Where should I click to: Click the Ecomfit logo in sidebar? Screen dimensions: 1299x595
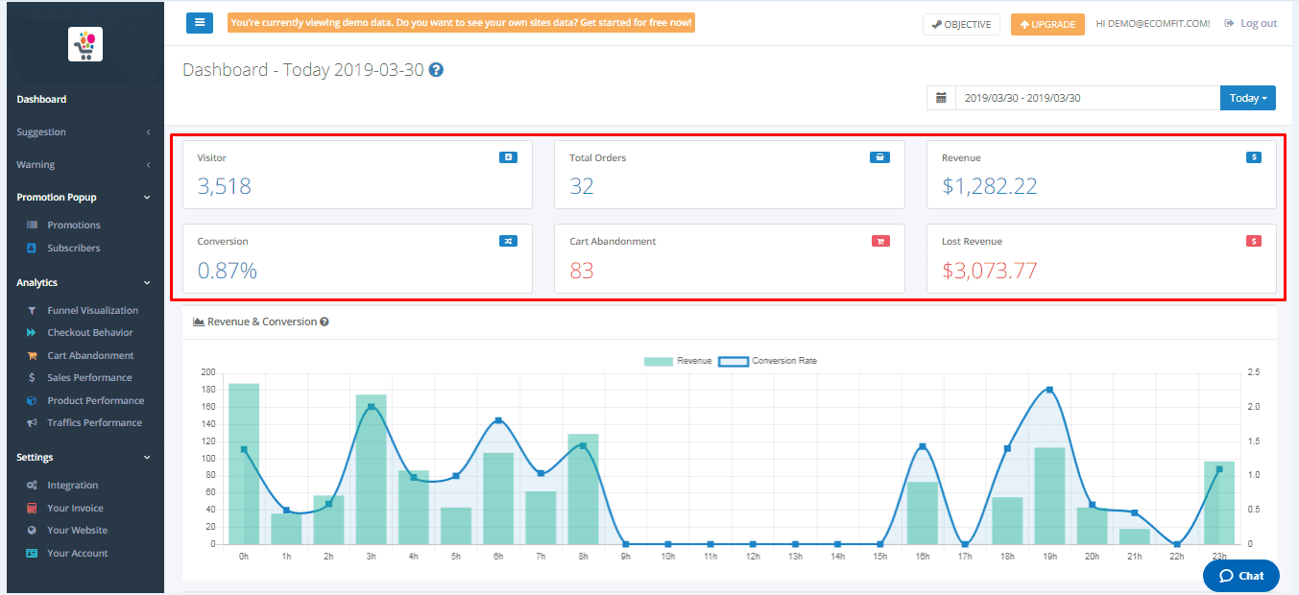point(85,44)
